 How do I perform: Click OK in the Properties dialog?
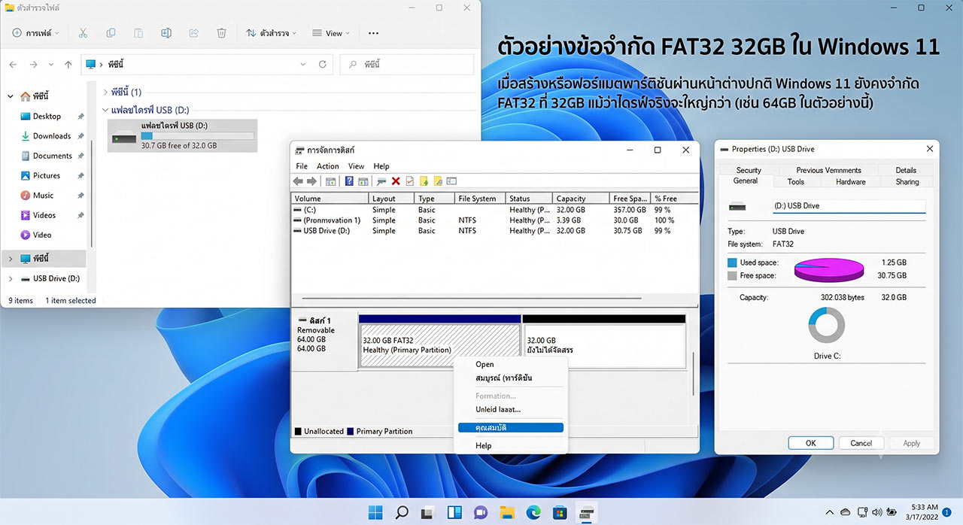811,443
